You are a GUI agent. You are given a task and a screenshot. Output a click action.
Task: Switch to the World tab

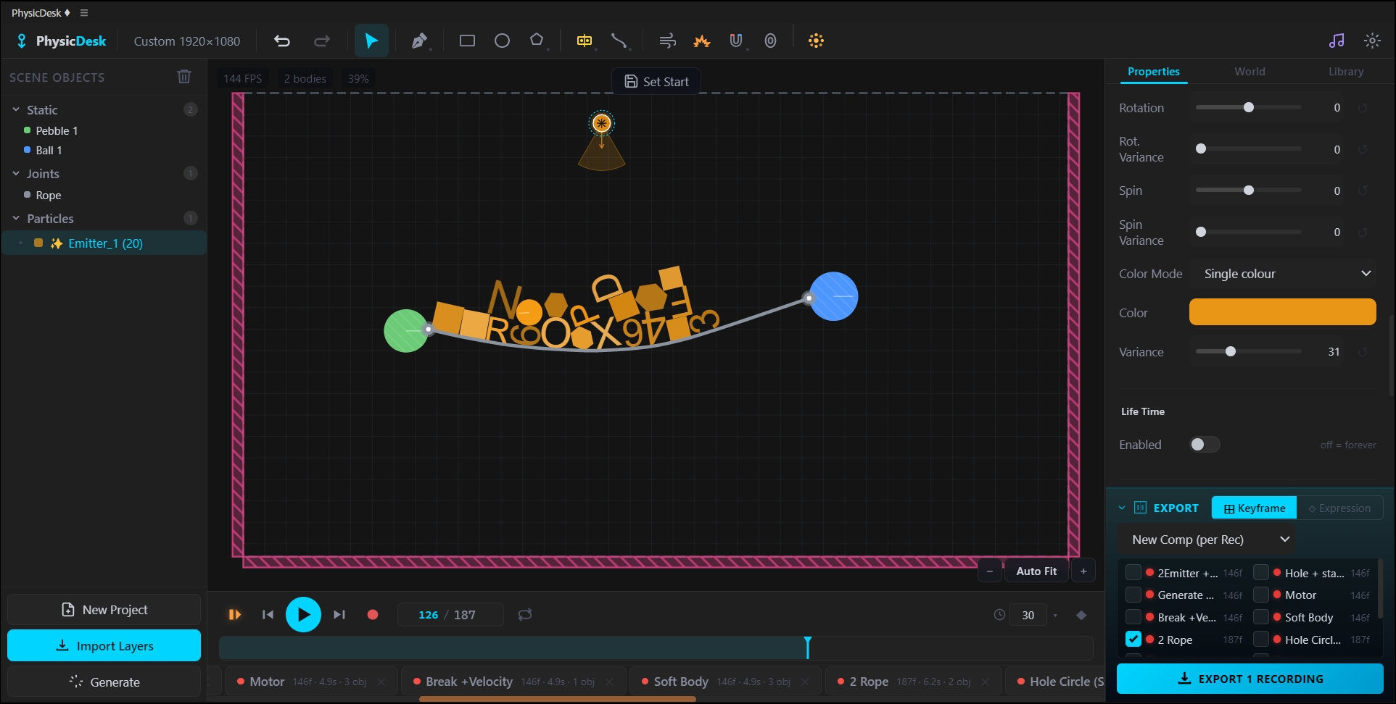tap(1250, 72)
